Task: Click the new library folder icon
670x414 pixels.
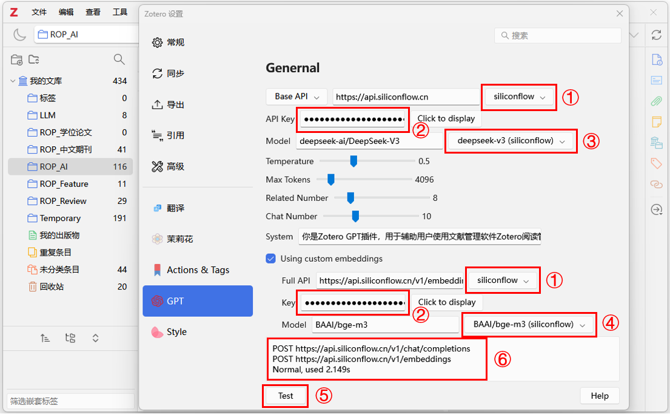Action: (34, 59)
